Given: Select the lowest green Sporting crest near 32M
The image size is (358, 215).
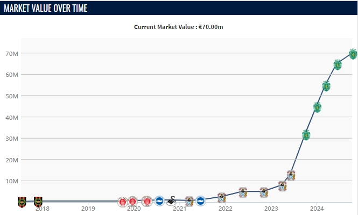Looking at the screenshot, I should tap(306, 135).
